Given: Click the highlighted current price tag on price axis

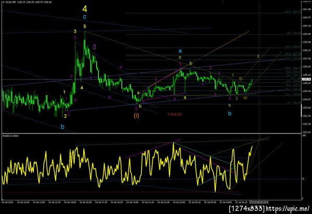Looking at the screenshot, I should 305,79.
